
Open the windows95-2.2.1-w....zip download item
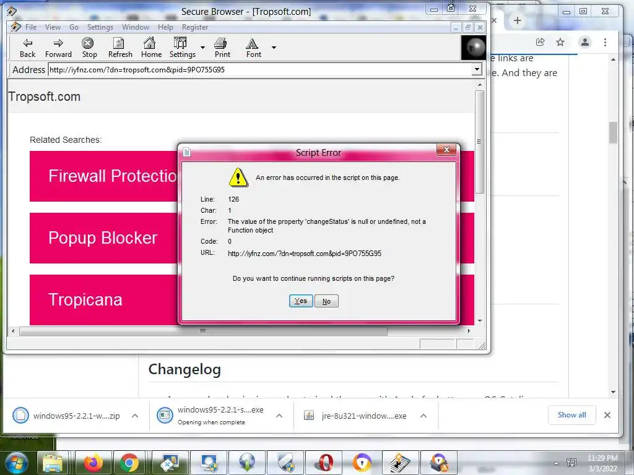[67, 416]
